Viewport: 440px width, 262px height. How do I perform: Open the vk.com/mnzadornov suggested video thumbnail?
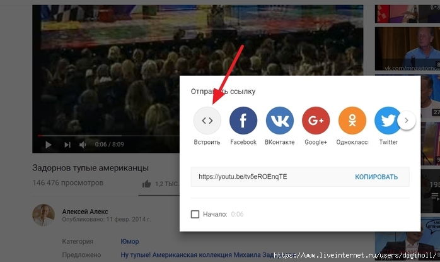tap(407, 49)
